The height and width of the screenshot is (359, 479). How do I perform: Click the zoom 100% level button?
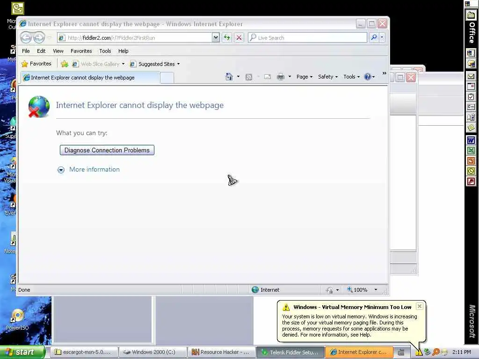click(357, 290)
